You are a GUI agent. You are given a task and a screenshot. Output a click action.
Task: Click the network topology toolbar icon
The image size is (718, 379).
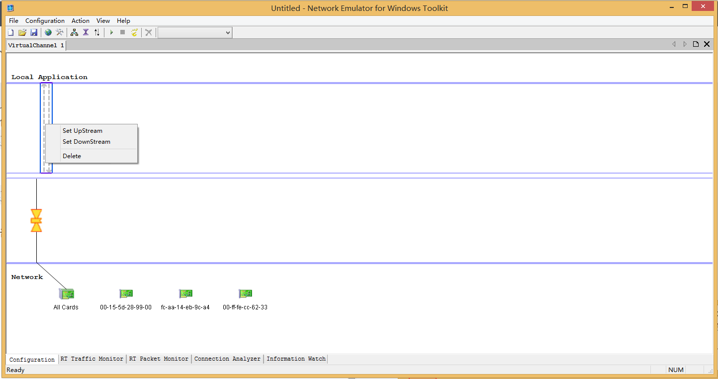(x=74, y=32)
